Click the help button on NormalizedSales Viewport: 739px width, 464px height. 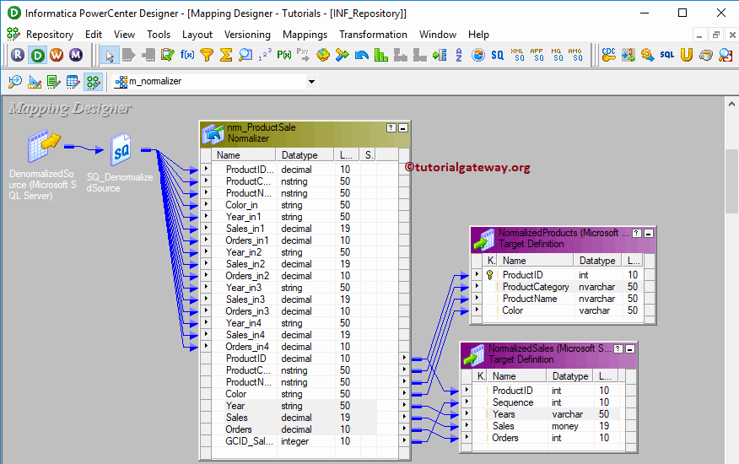pos(618,349)
